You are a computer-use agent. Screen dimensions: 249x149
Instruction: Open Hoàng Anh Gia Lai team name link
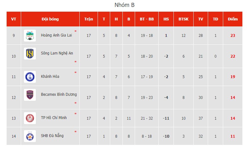tap(56, 35)
